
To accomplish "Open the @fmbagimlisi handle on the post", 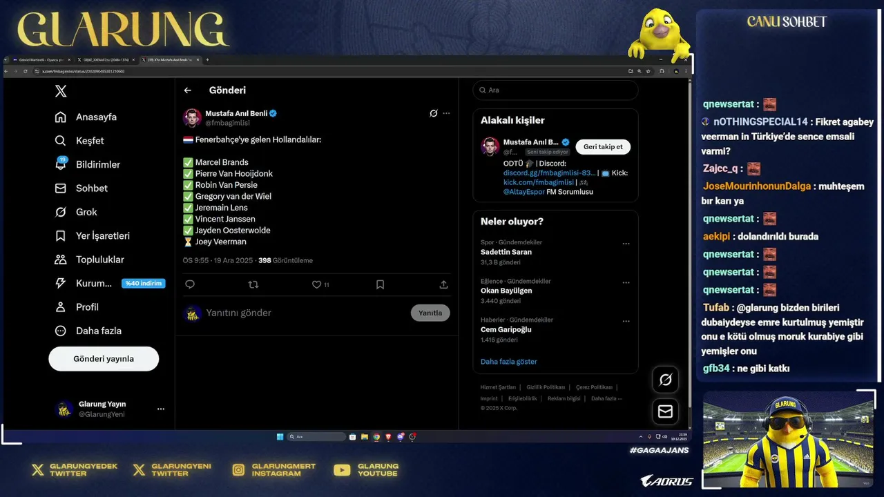I will click(x=227, y=123).
